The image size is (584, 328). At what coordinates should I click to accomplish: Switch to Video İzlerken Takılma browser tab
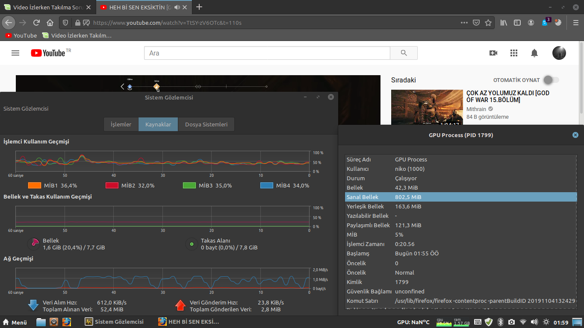click(x=48, y=7)
